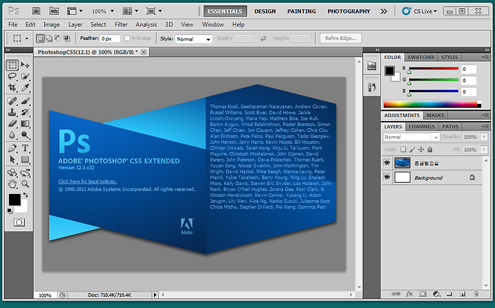
Task: Switch to the Design workspace
Action: tap(265, 11)
